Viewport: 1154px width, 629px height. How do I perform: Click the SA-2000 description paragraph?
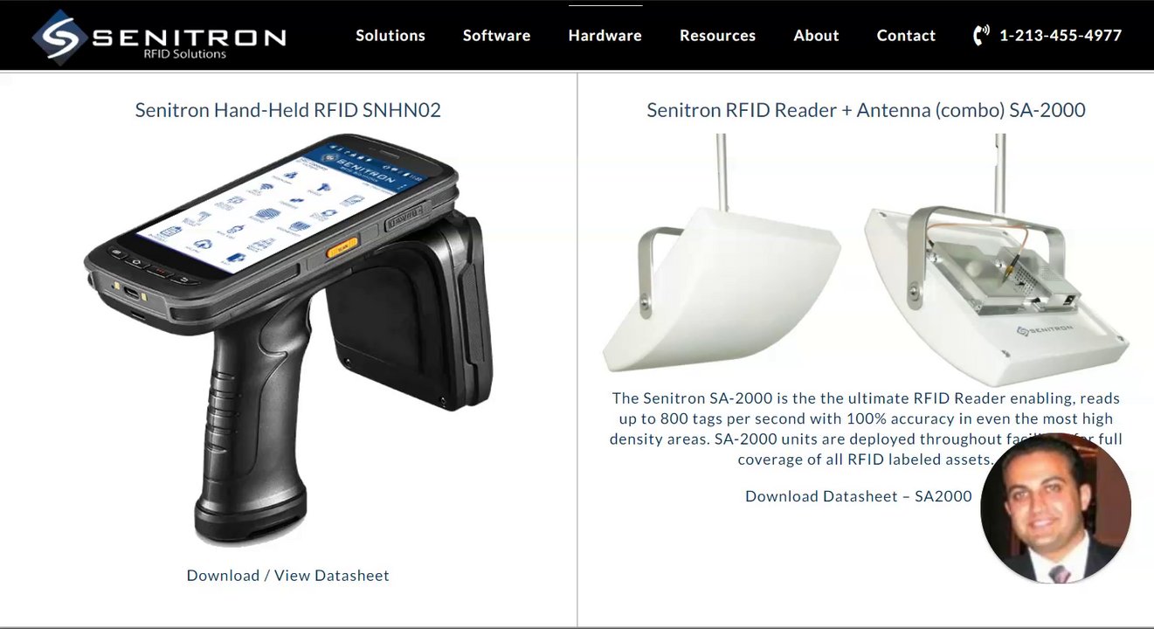pos(866,429)
